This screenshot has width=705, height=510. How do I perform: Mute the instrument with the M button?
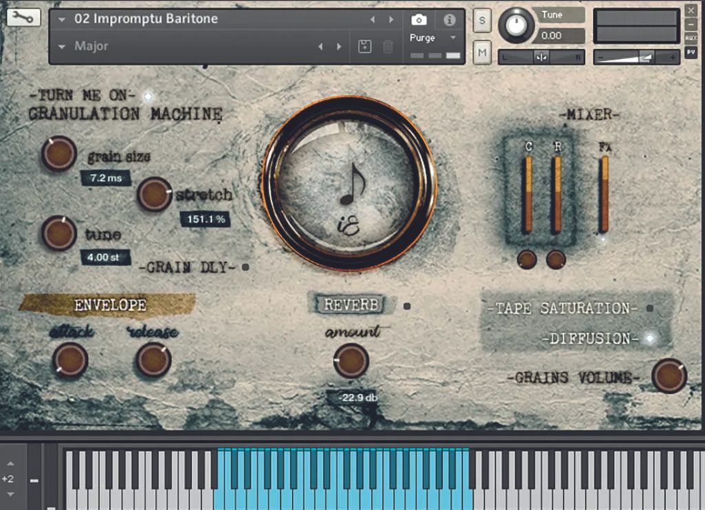(x=481, y=52)
